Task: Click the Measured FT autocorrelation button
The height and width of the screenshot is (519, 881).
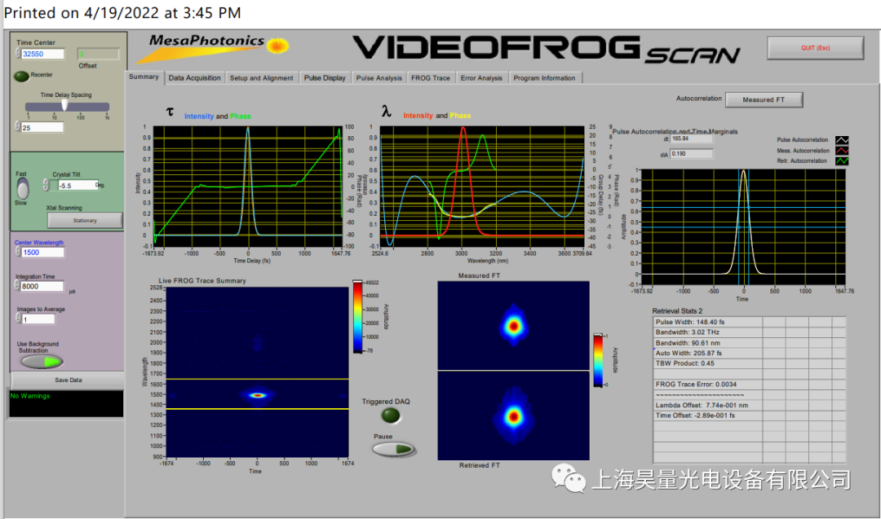Action: (764, 99)
